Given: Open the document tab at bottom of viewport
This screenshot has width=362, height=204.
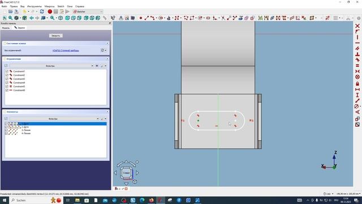Looking at the screenshot, I should (121, 189).
